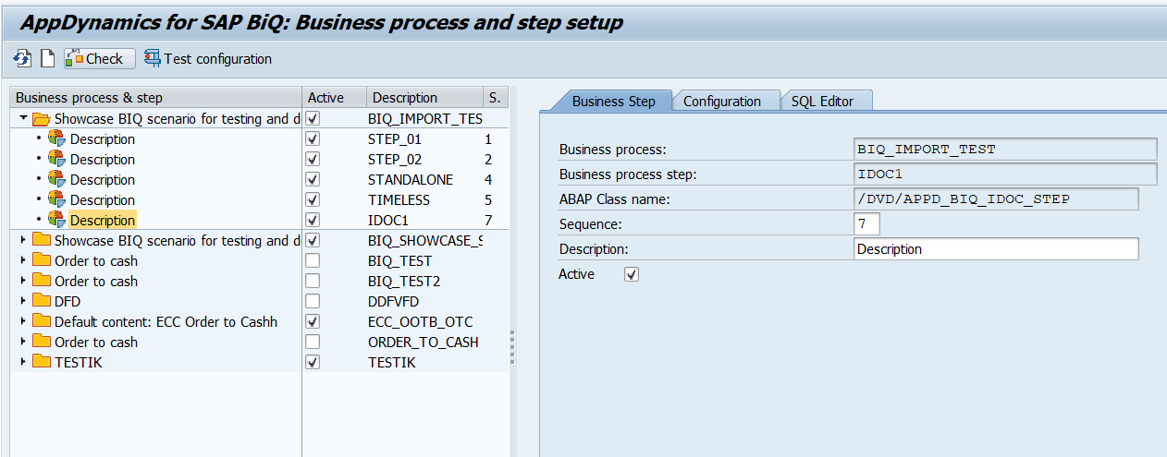Screen dimensions: 1167x457
Task: Enable the Active checkbox for DDFVFD
Action: (313, 302)
